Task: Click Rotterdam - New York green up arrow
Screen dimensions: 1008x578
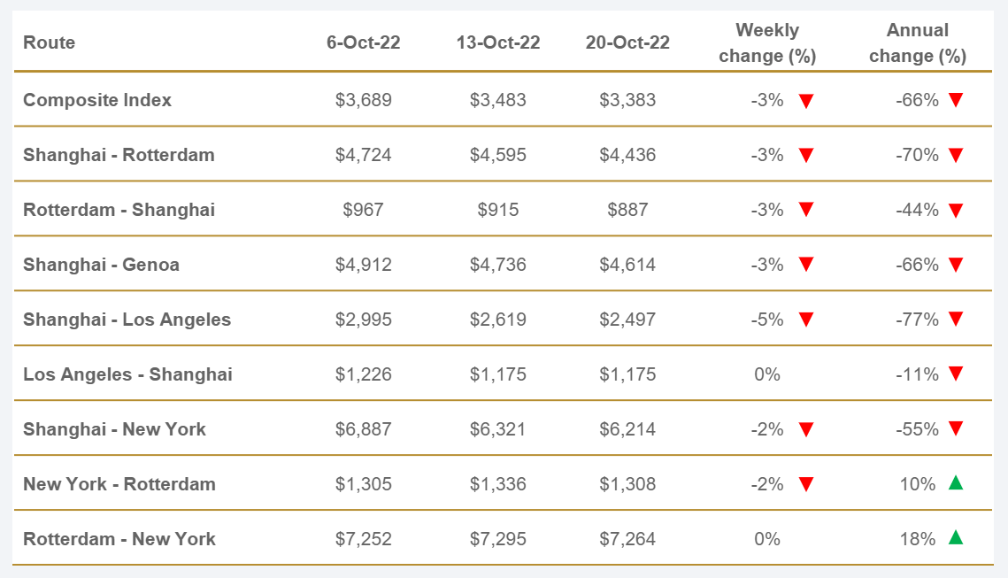Action: tap(955, 538)
